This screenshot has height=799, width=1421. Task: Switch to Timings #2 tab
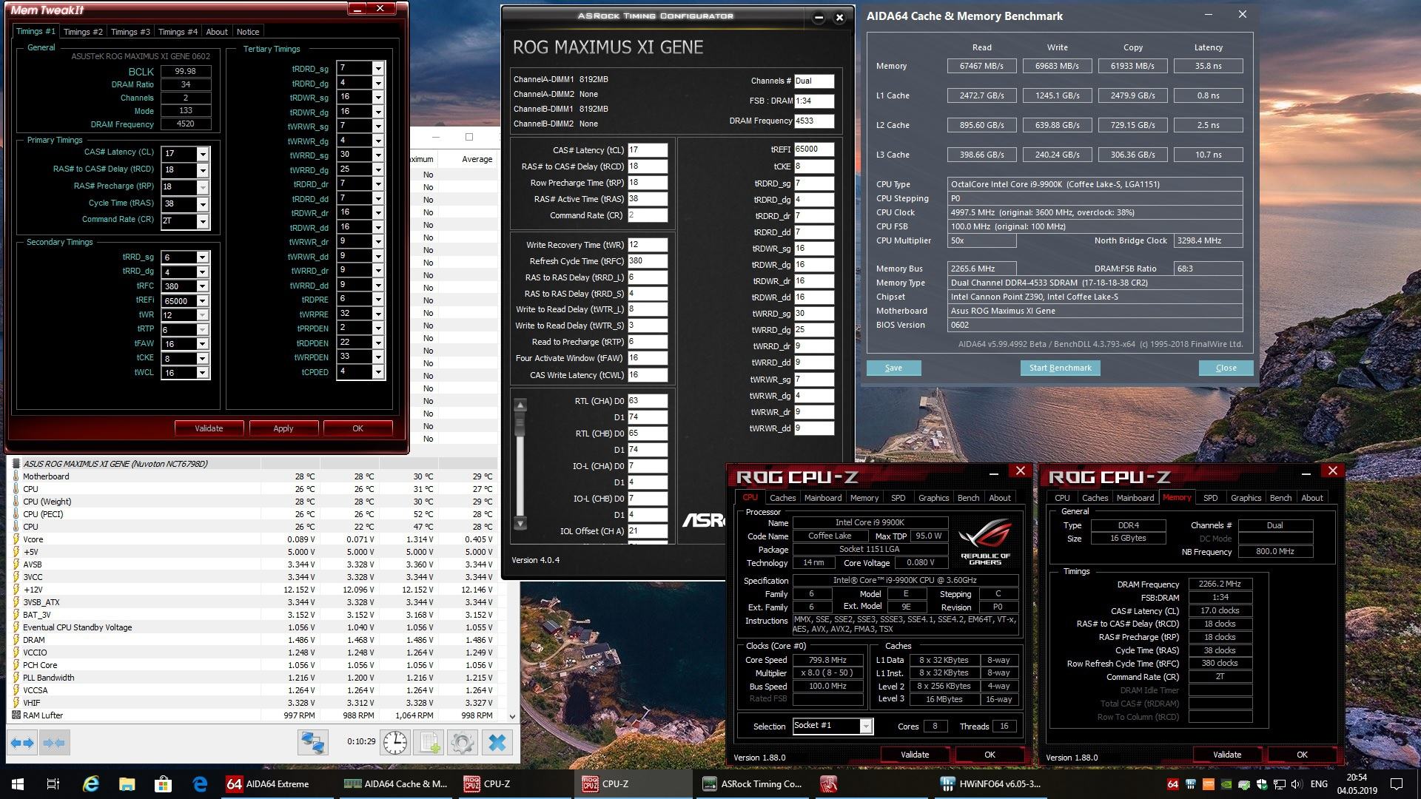coord(83,32)
